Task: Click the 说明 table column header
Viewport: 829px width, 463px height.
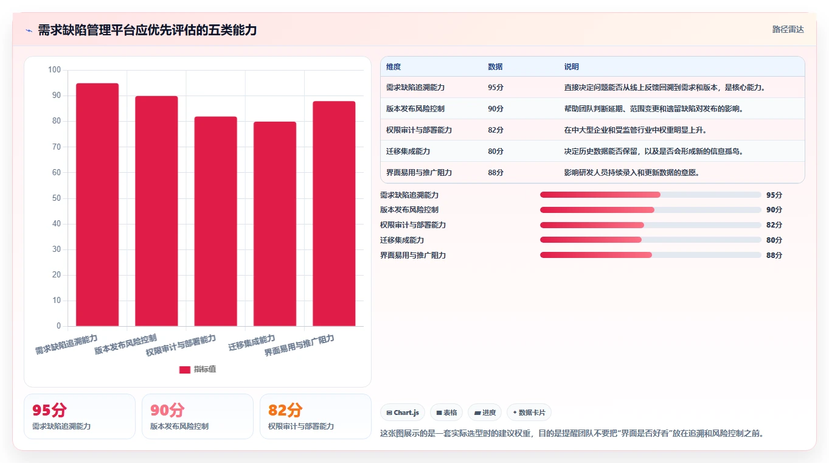Action: 572,67
